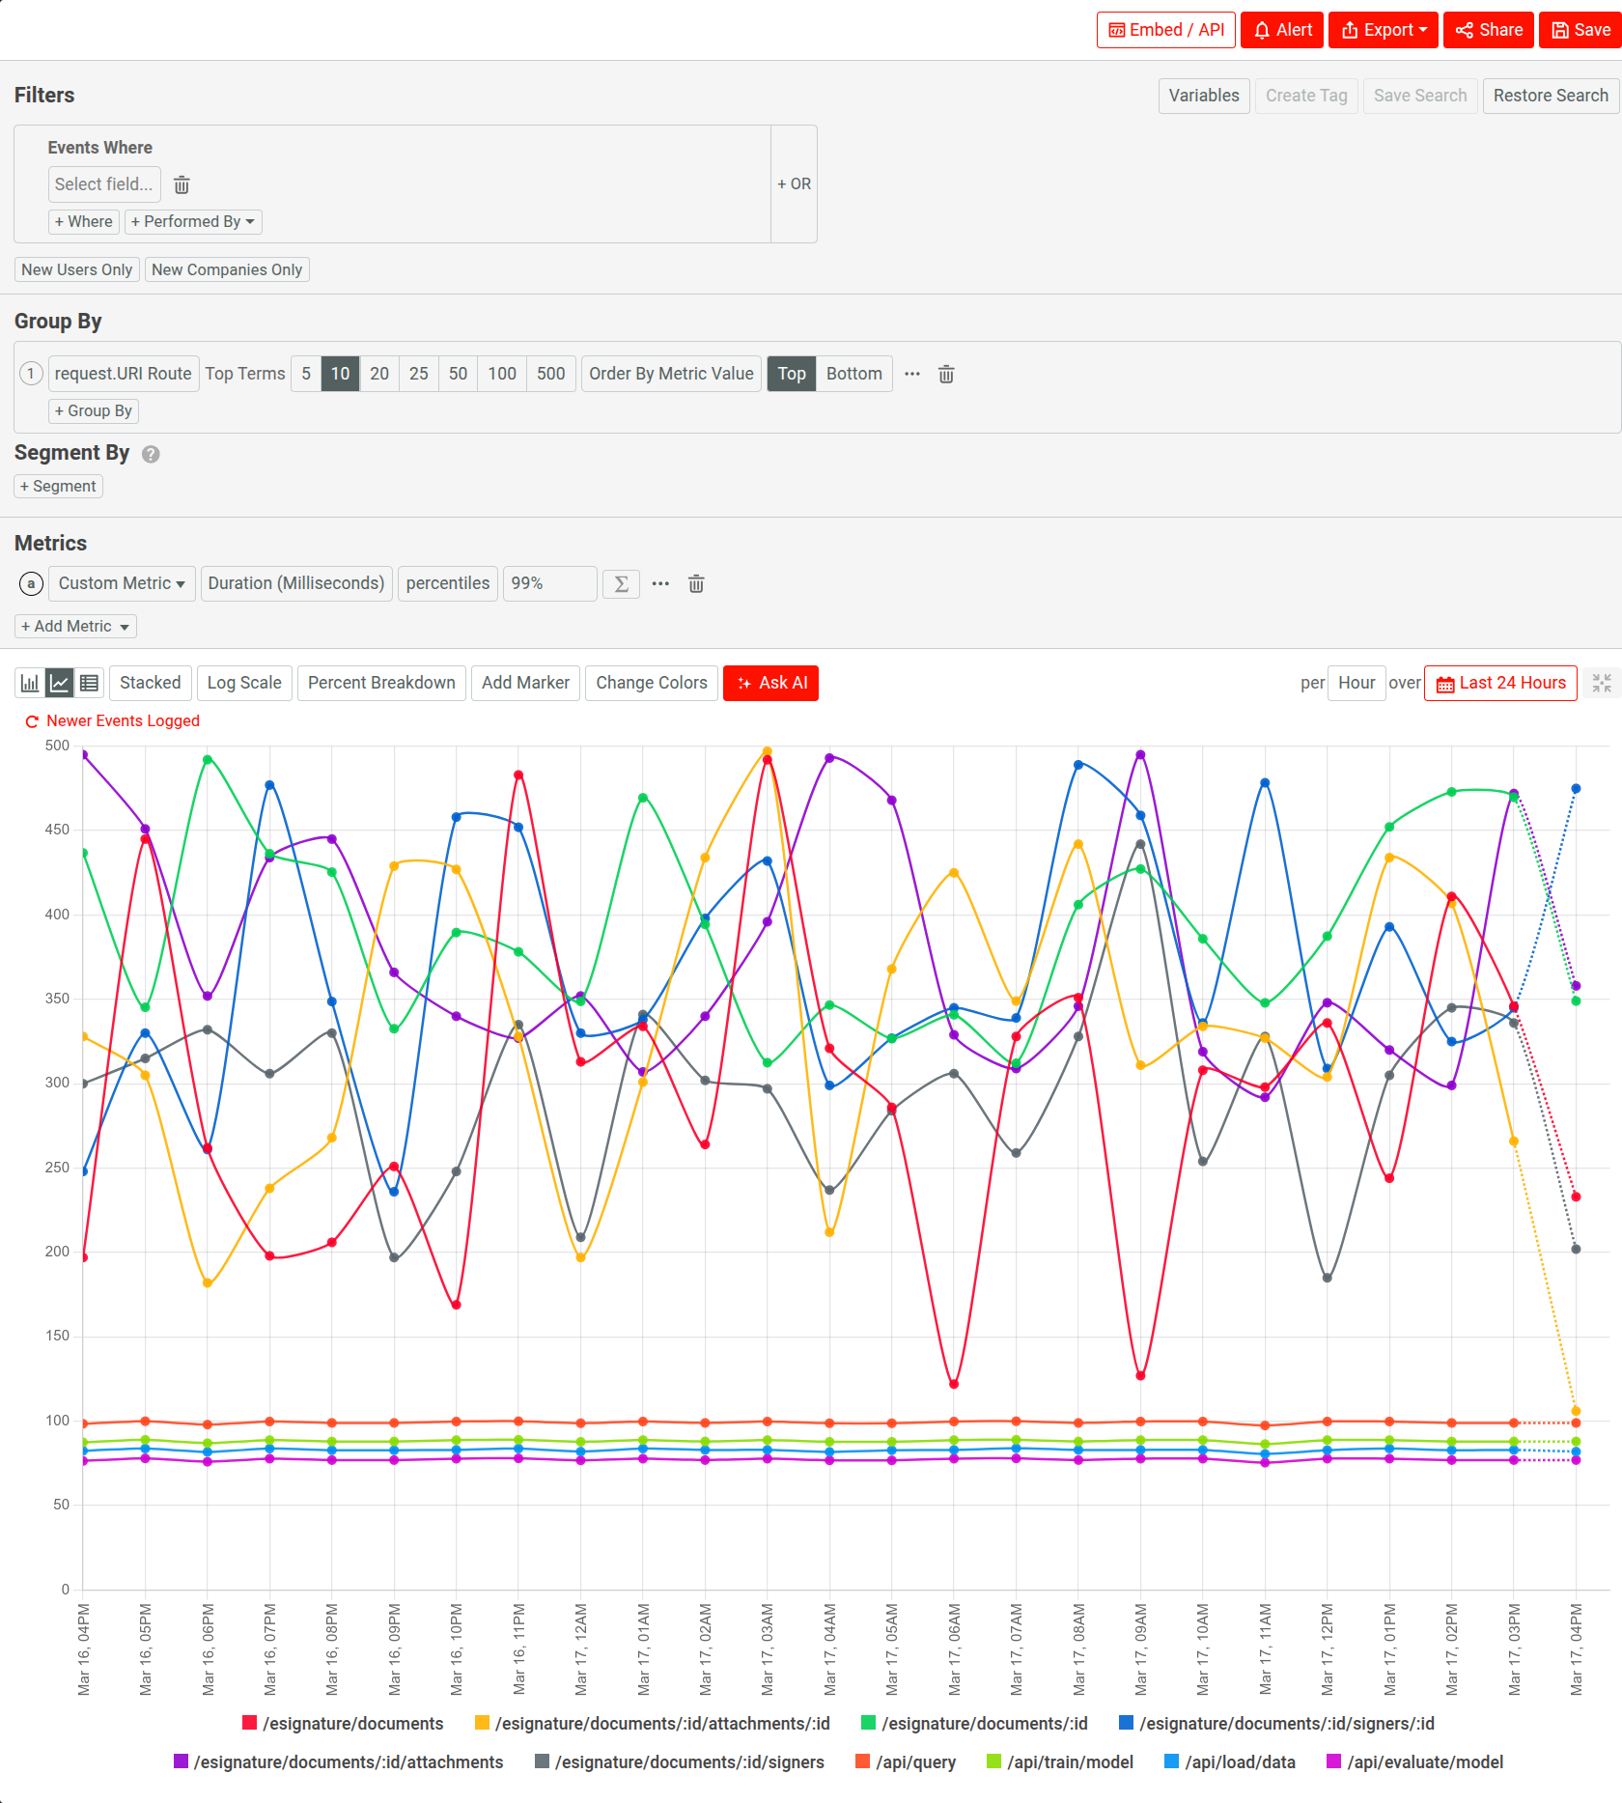Viewport: 1622px width, 1803px height.
Task: Enable Log Scale for the chart
Action: [x=243, y=683]
